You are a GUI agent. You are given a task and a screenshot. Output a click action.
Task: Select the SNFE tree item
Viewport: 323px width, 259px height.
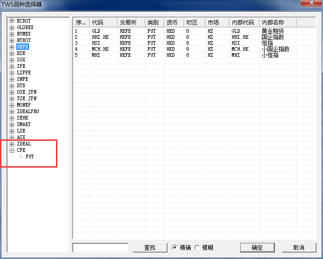tap(23, 79)
